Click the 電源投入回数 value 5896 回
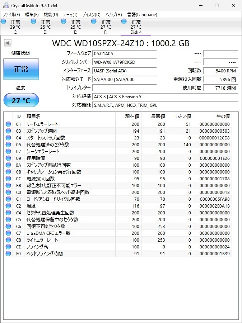Image resolution: width=242 pixels, height=323 pixels. [x=220, y=79]
